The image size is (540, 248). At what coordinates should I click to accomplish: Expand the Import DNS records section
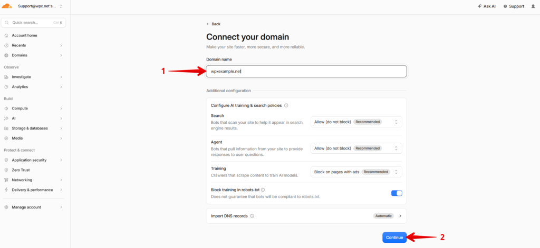tap(306, 216)
